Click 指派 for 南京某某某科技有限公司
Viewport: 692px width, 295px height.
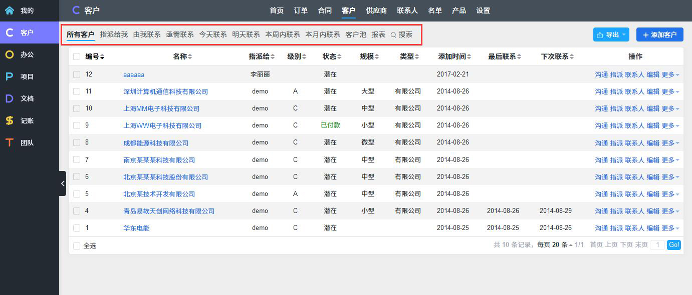[616, 160]
